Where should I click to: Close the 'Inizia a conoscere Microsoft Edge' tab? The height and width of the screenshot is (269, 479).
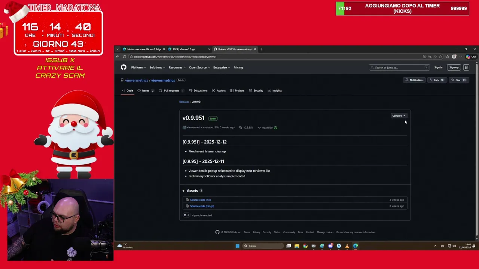[164, 49]
